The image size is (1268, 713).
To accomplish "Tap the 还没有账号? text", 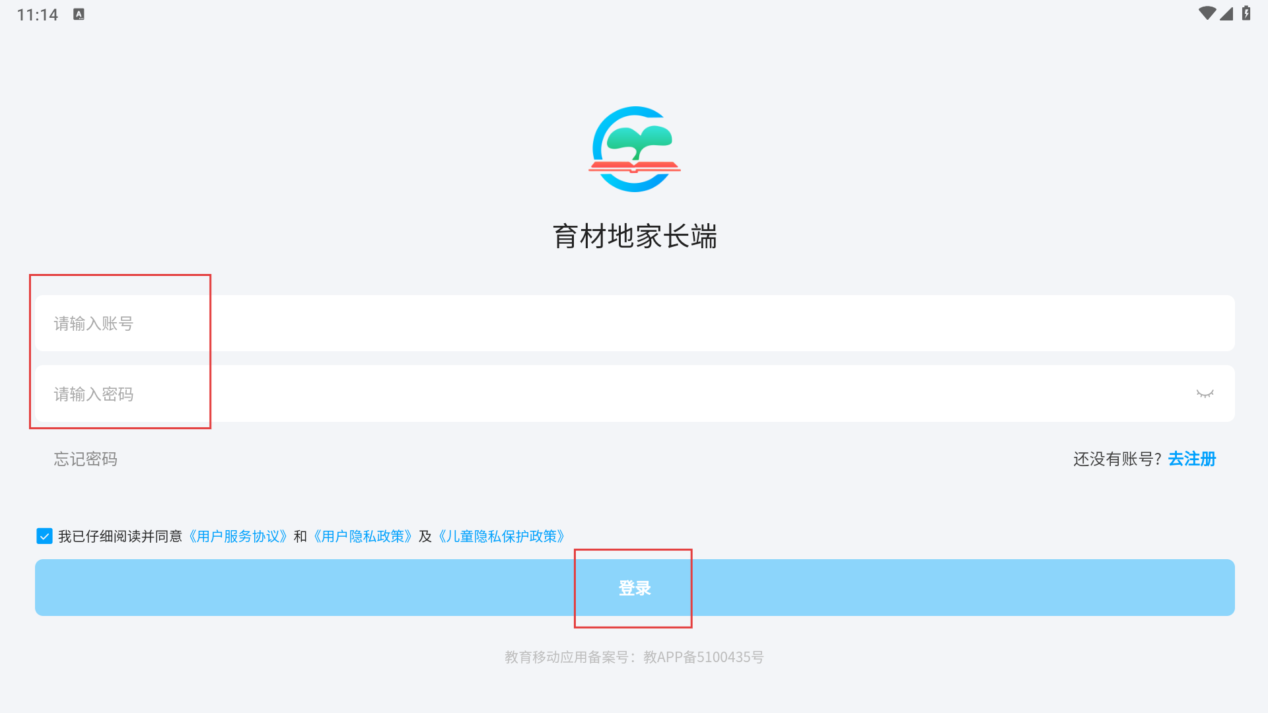I will point(1117,459).
